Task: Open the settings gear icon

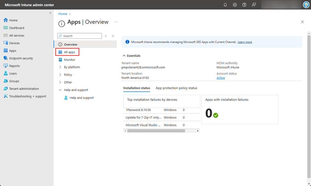Action: pyautogui.click(x=235, y=5)
